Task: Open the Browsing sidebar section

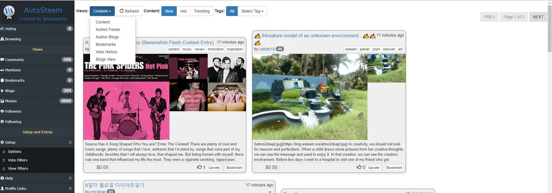Action: pyautogui.click(x=37, y=39)
